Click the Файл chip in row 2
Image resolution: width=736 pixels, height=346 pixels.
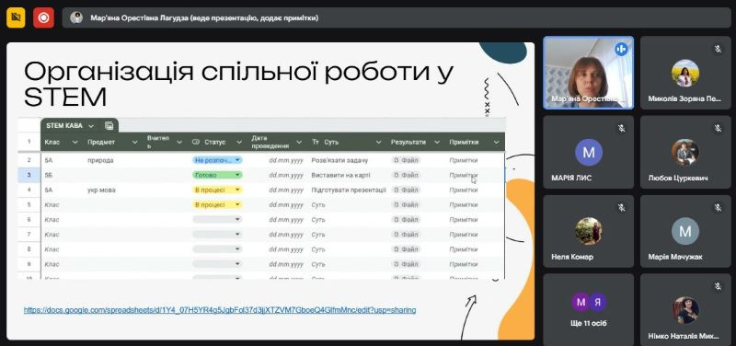click(x=406, y=160)
